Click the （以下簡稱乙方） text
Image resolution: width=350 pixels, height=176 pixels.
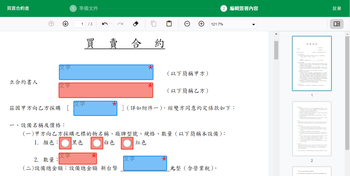[x=188, y=91]
